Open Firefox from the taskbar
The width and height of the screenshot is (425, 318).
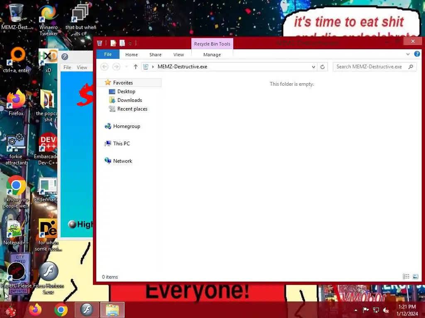36,310
